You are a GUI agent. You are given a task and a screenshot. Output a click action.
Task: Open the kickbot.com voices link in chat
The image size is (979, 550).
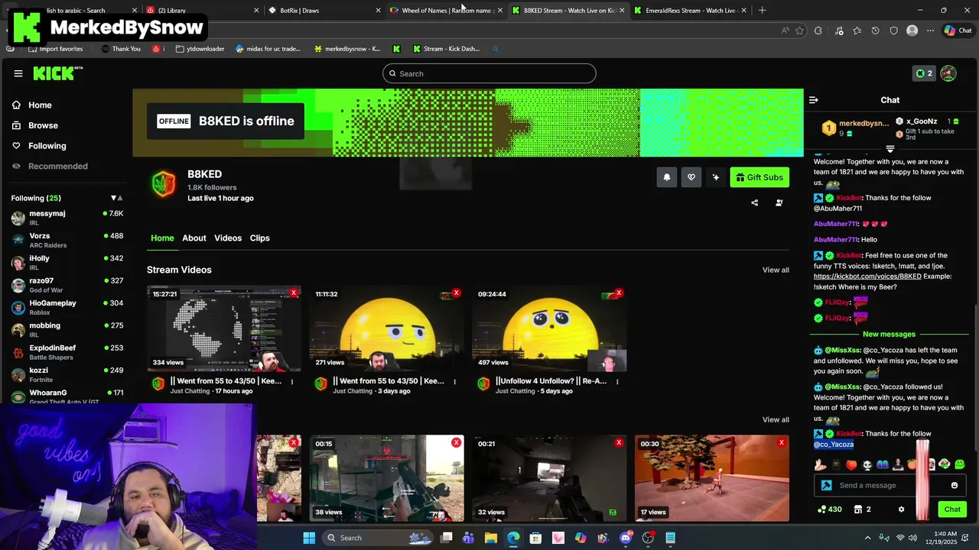click(x=867, y=276)
